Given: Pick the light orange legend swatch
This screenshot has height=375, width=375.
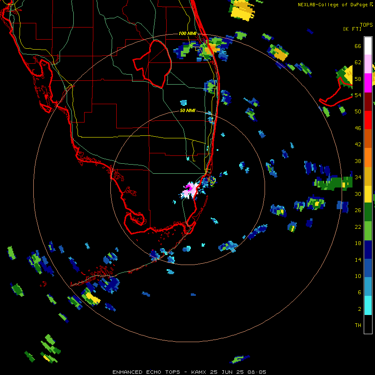Looking at the screenshot, I should (x=368, y=157).
